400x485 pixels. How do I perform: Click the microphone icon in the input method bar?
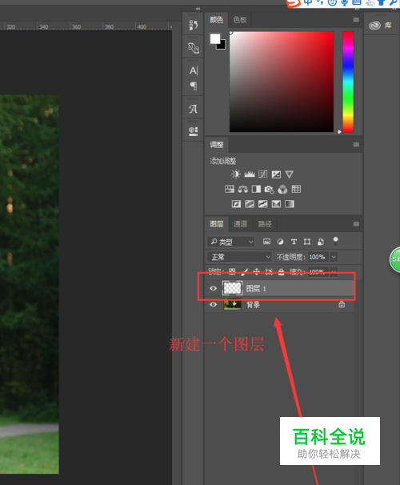(344, 2)
